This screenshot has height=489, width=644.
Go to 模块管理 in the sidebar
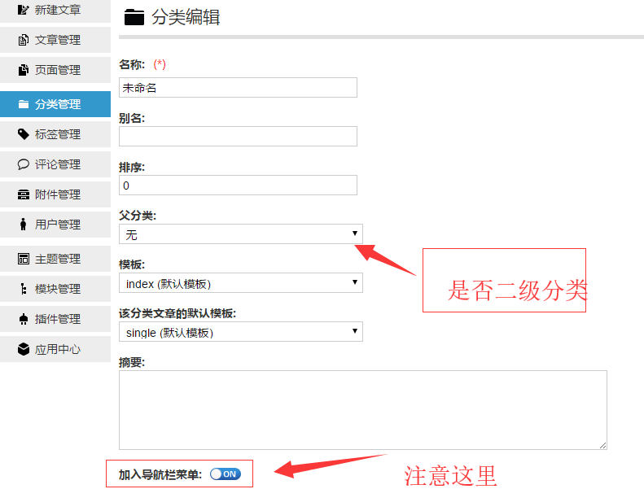57,289
